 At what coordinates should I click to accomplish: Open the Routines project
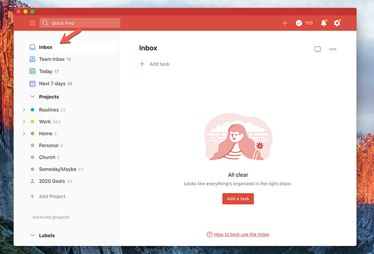click(49, 109)
